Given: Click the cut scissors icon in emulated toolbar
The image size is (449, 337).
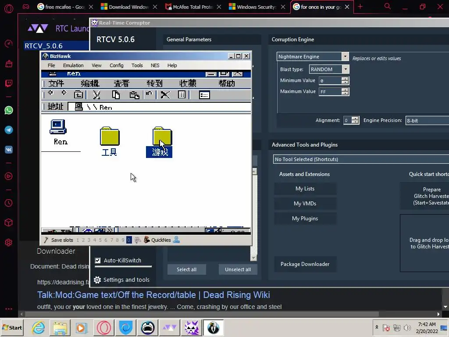Looking at the screenshot, I should (96, 95).
